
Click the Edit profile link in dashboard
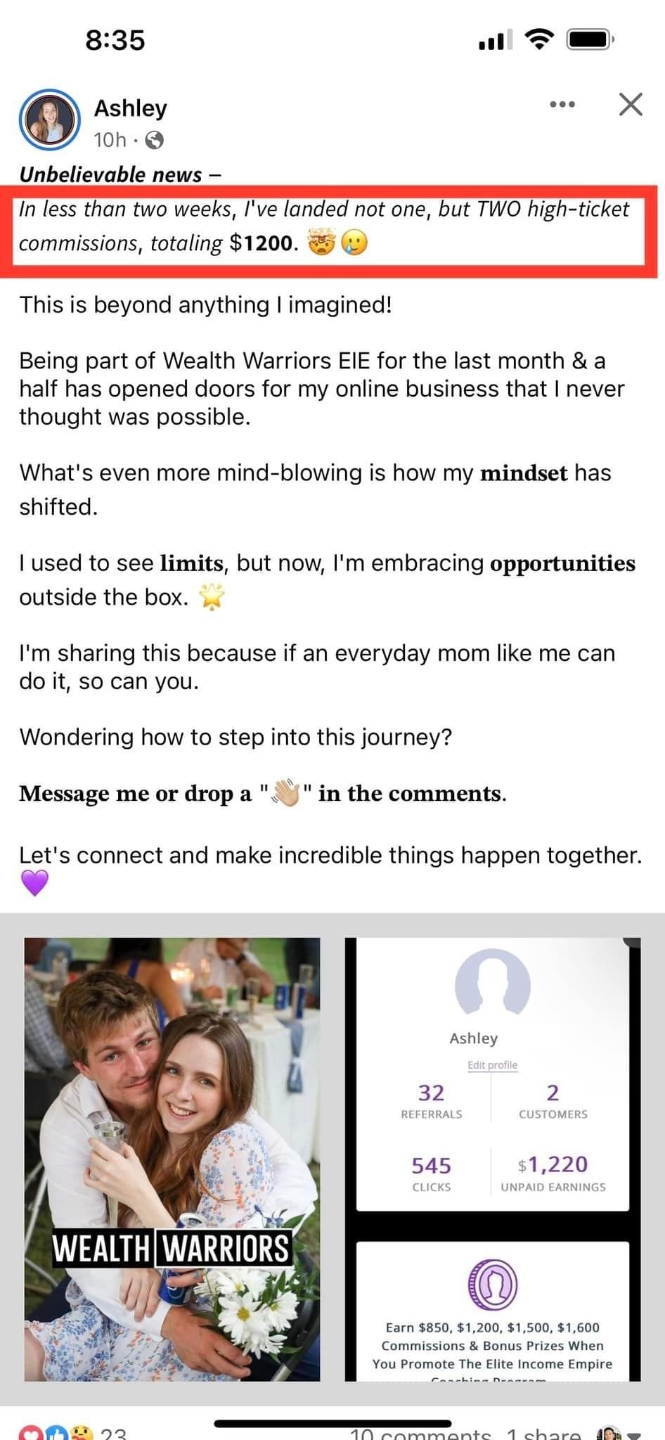tap(492, 1065)
